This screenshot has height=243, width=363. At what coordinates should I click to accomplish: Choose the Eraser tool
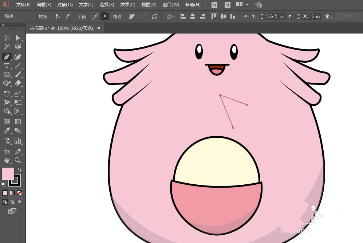(x=18, y=83)
